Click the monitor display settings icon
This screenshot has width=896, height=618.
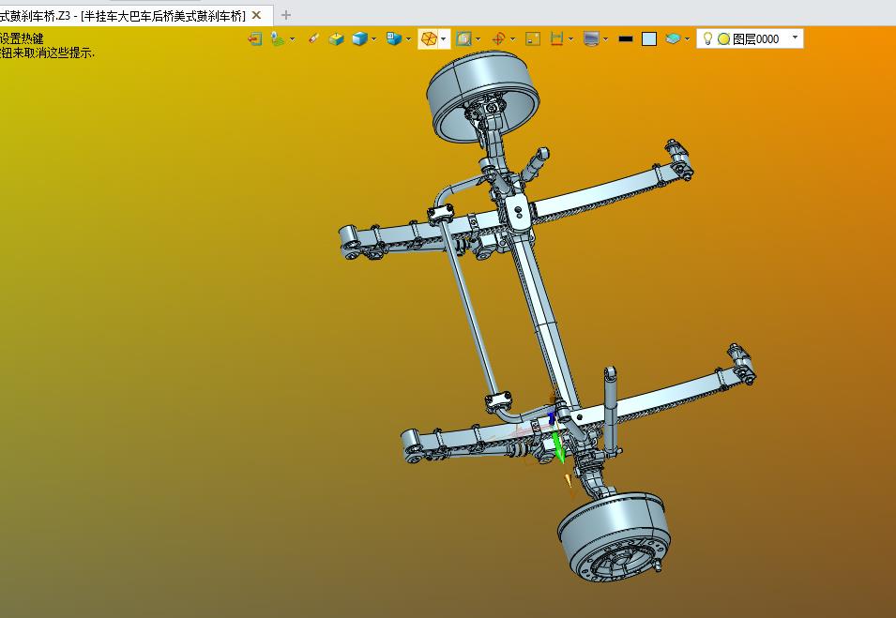(x=591, y=38)
